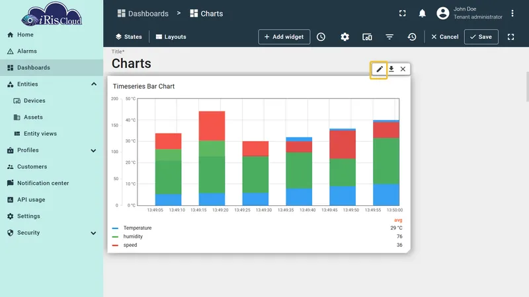529x297 pixels.
Task: Click the Assets building icon
Action: coord(17,117)
